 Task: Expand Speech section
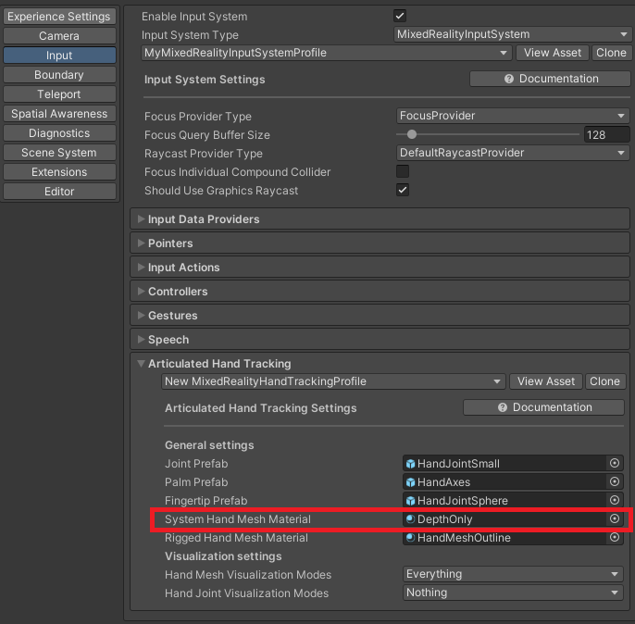tap(380, 340)
